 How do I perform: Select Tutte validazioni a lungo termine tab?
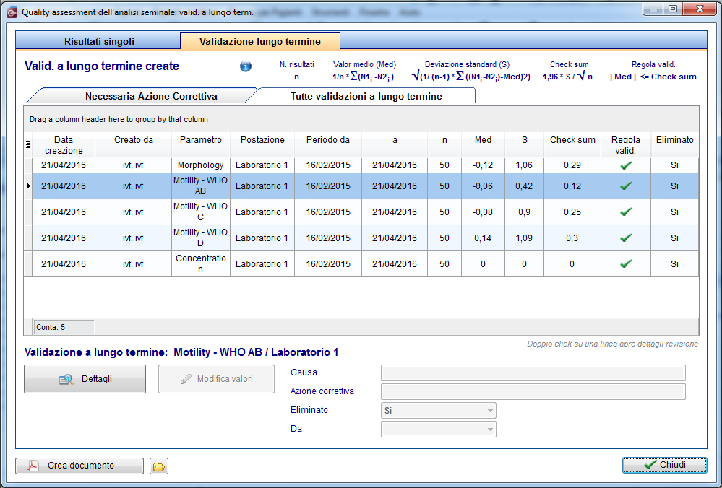coord(366,96)
